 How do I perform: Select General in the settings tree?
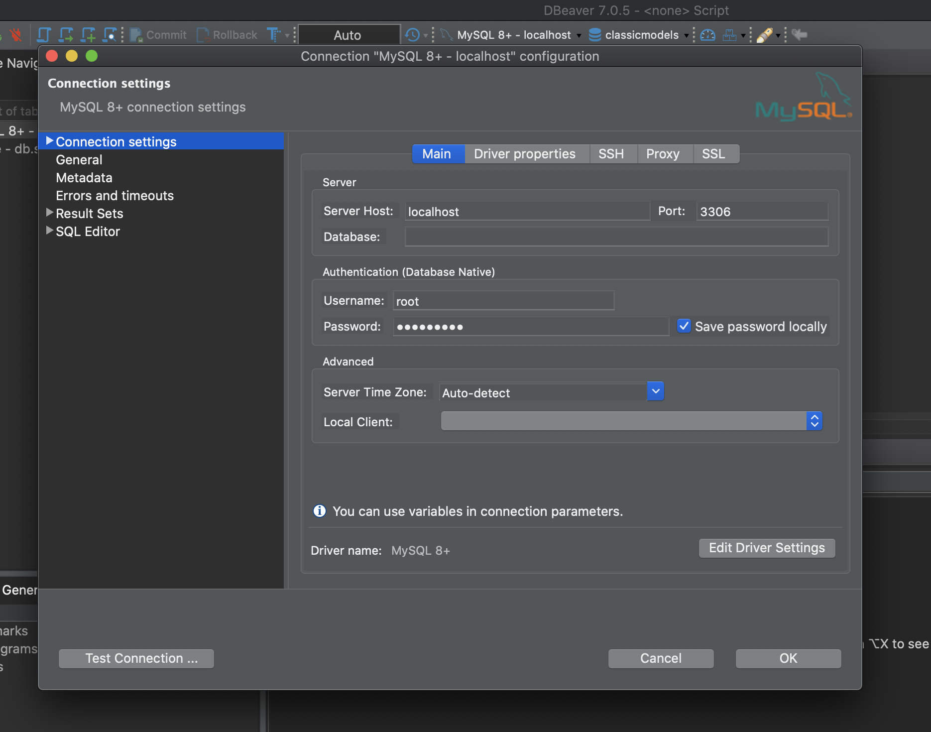(x=79, y=160)
